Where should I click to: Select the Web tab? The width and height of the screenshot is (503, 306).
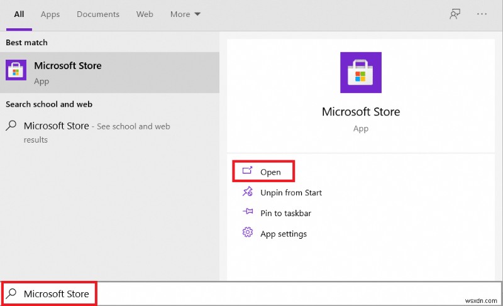pyautogui.click(x=145, y=14)
